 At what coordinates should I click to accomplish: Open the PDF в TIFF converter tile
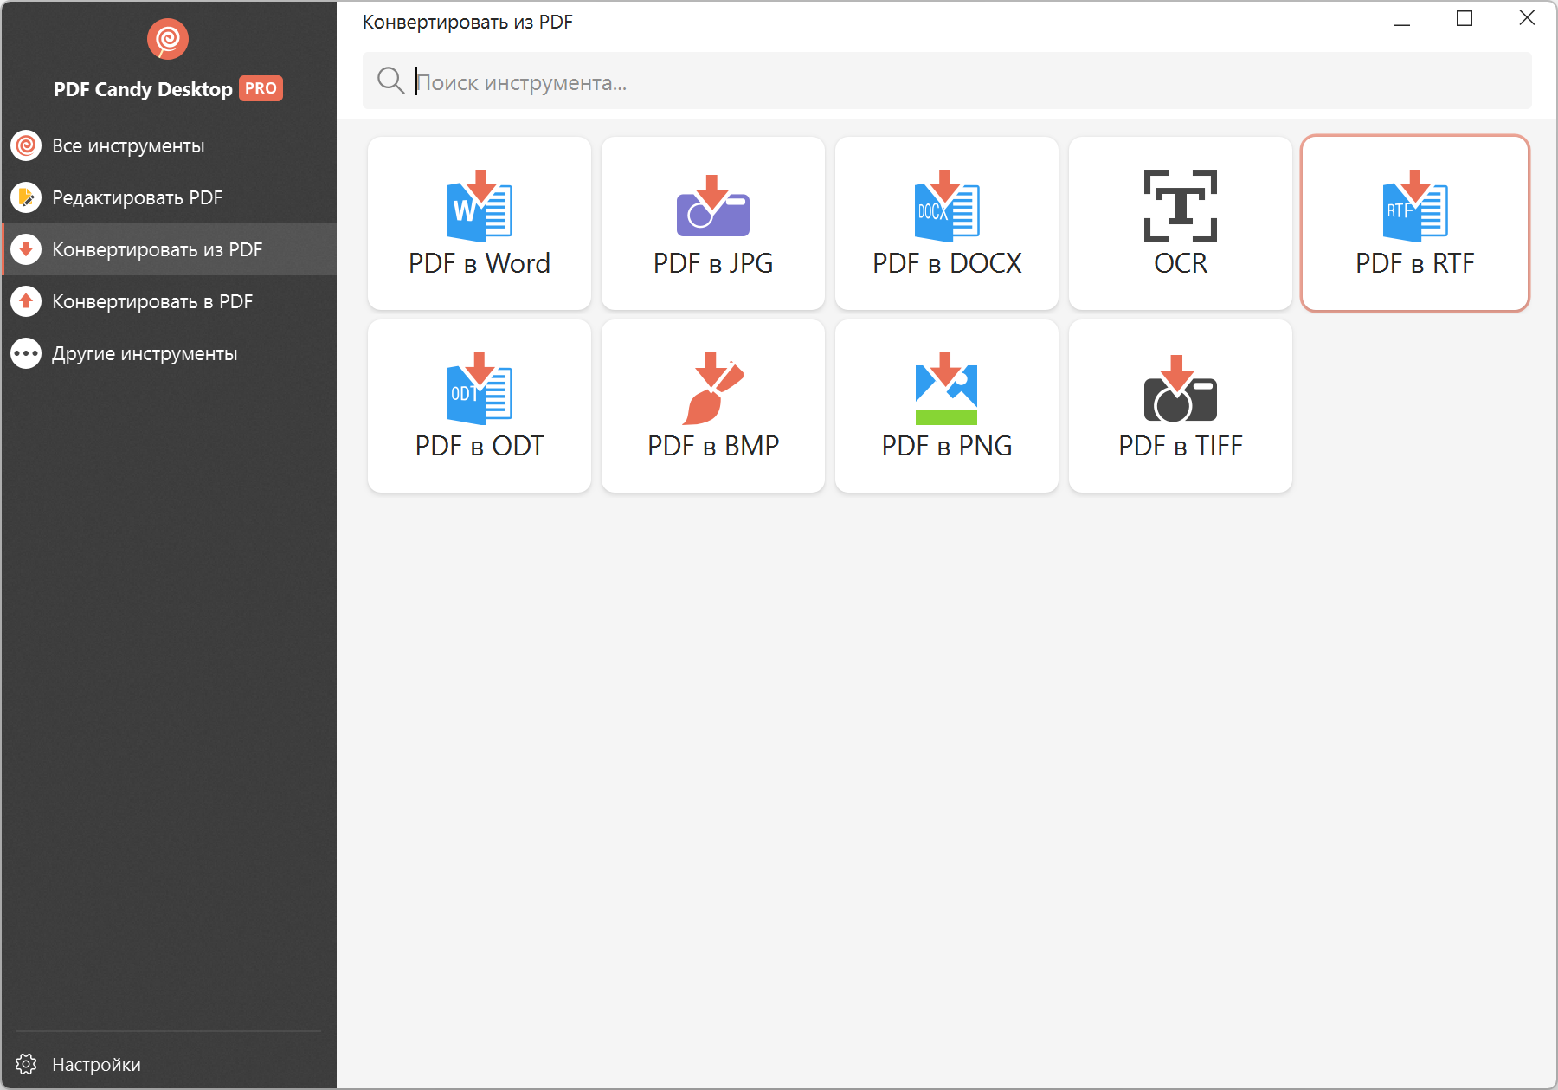(x=1181, y=406)
